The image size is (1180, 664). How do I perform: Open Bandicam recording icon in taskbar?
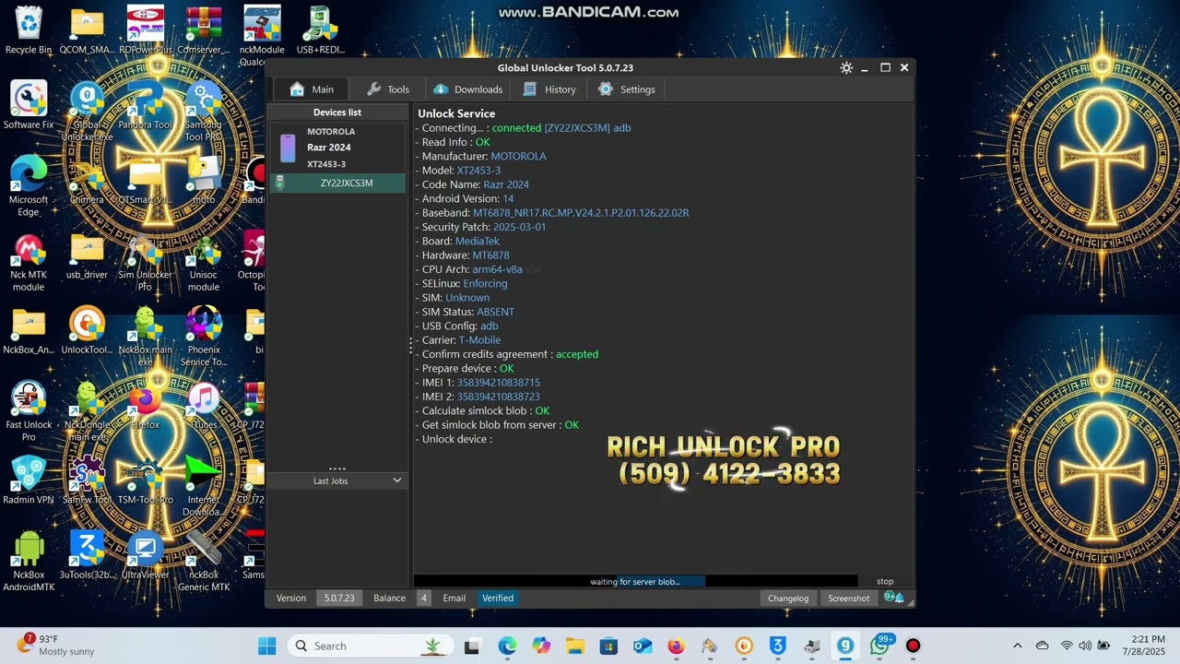pyautogui.click(x=913, y=646)
